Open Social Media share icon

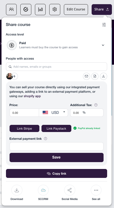[x=70, y=190]
